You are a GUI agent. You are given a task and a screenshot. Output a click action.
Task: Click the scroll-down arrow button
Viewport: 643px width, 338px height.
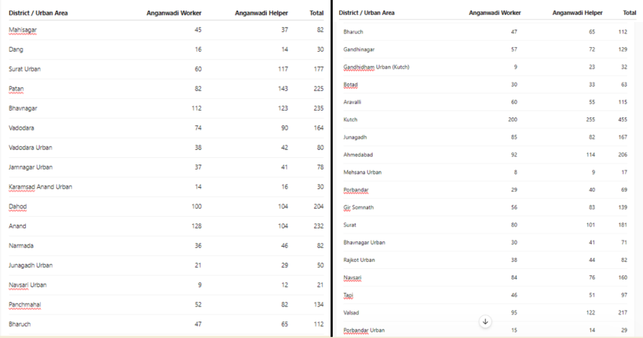point(485,322)
